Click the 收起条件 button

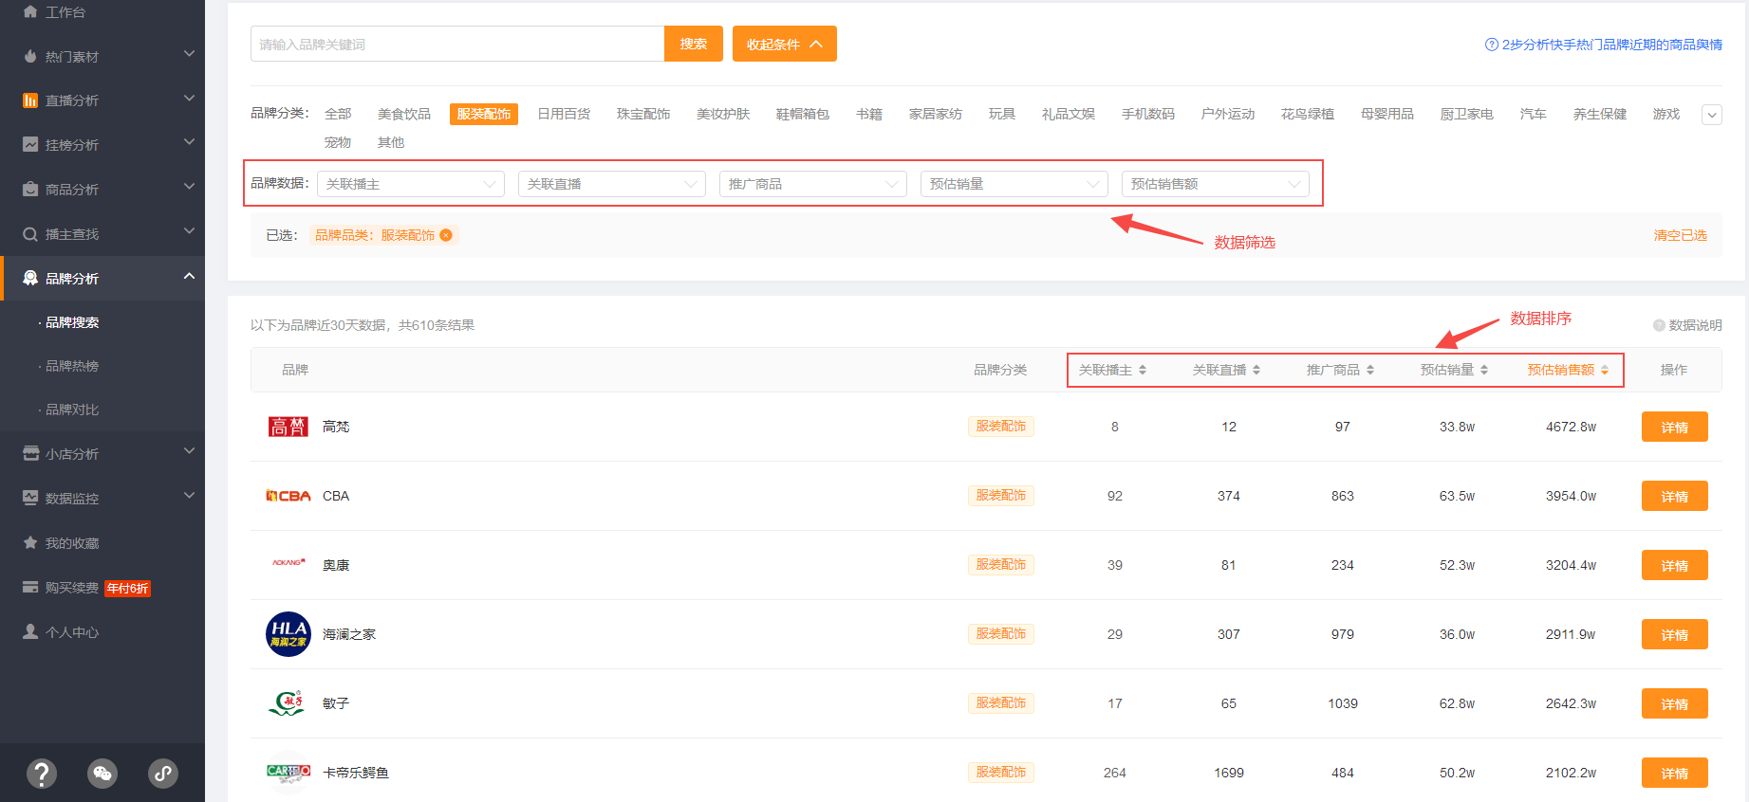785,44
